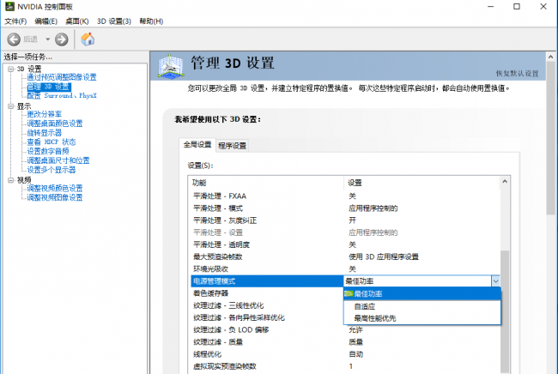The height and width of the screenshot is (374, 558).
Task: Select the 环境光吸收 row
Action: [x=345, y=269]
